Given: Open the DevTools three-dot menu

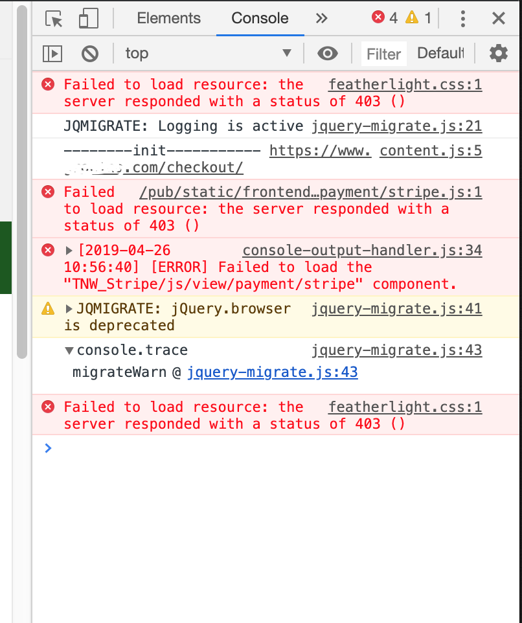Looking at the screenshot, I should [x=463, y=18].
